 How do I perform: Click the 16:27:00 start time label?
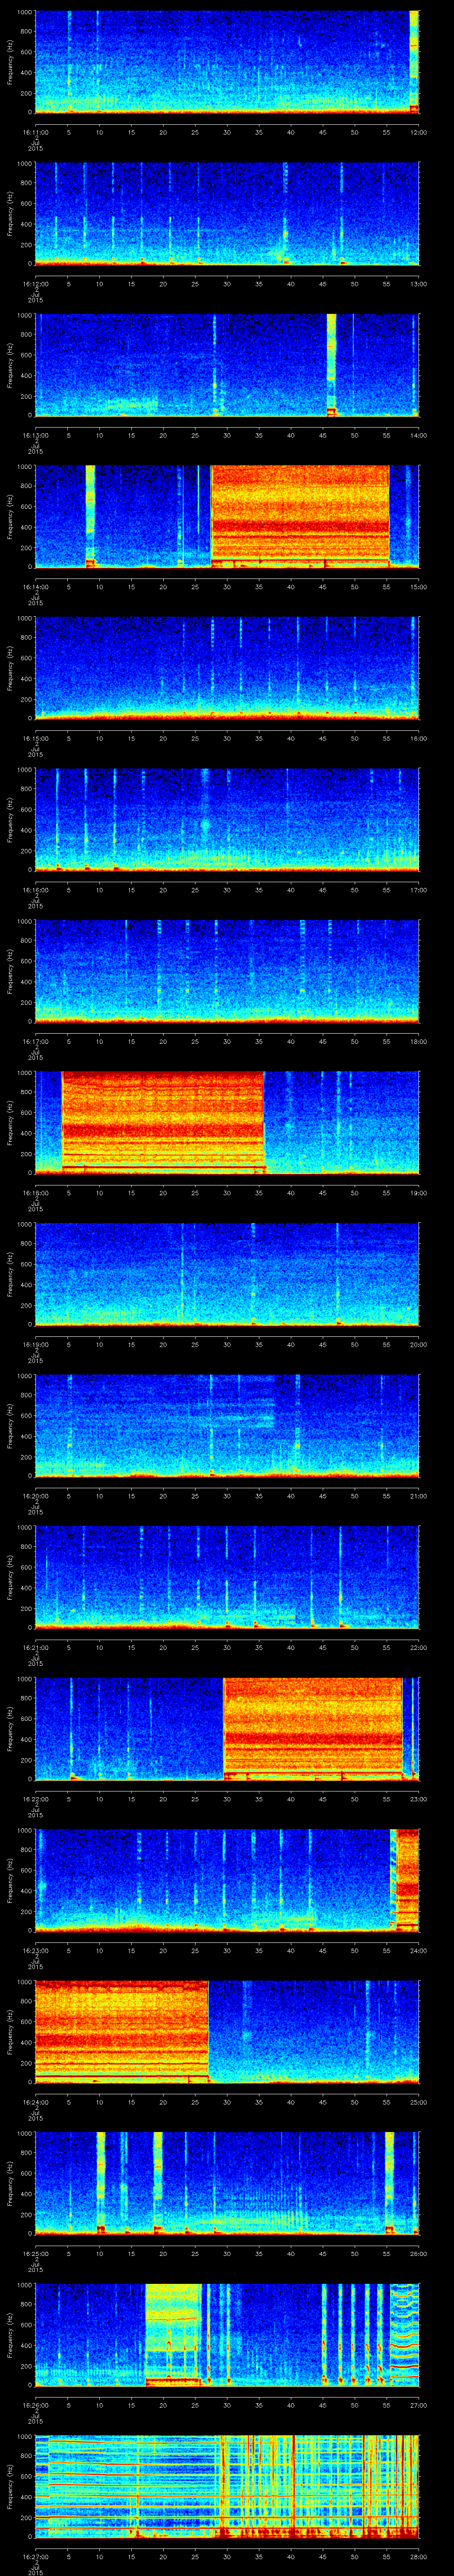pos(35,2556)
